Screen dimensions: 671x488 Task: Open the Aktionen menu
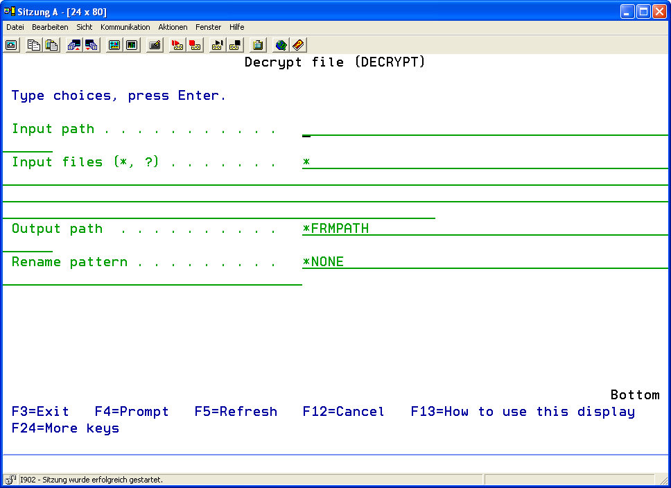coord(173,27)
